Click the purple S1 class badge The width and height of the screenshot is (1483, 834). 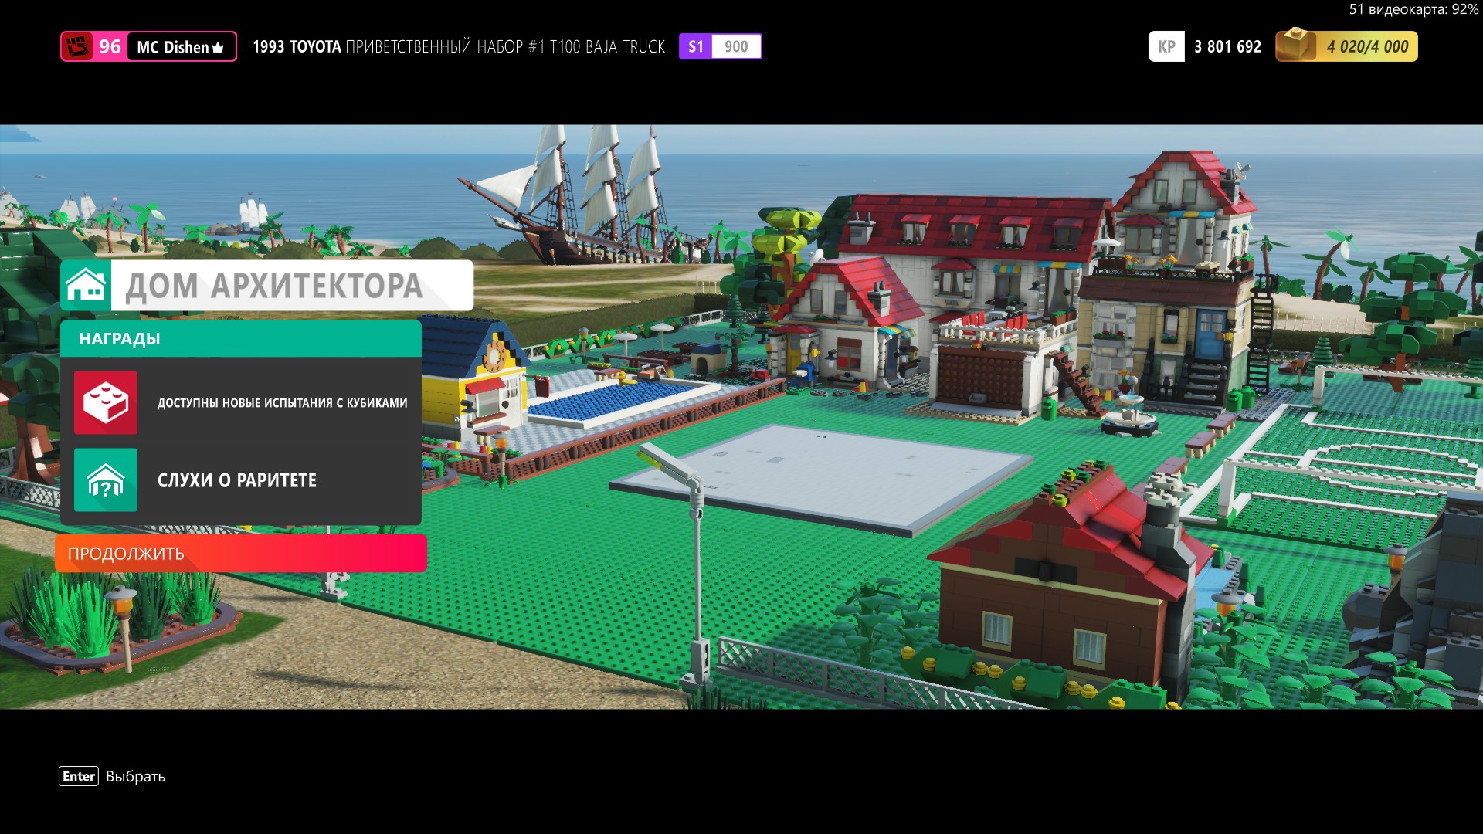click(695, 46)
